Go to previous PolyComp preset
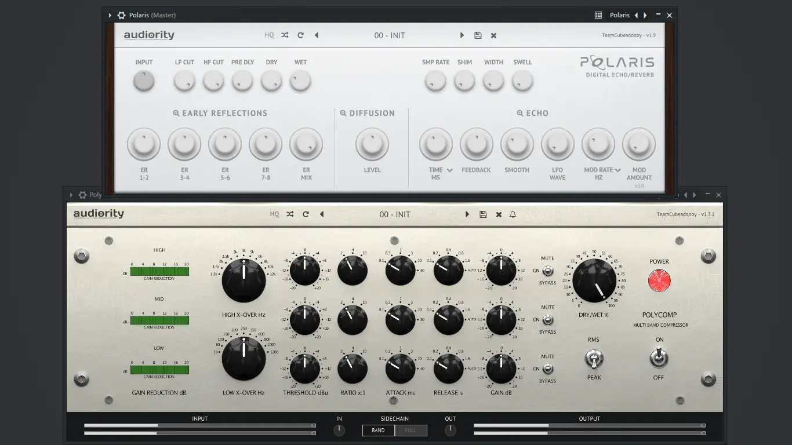792x445 pixels. [322, 214]
